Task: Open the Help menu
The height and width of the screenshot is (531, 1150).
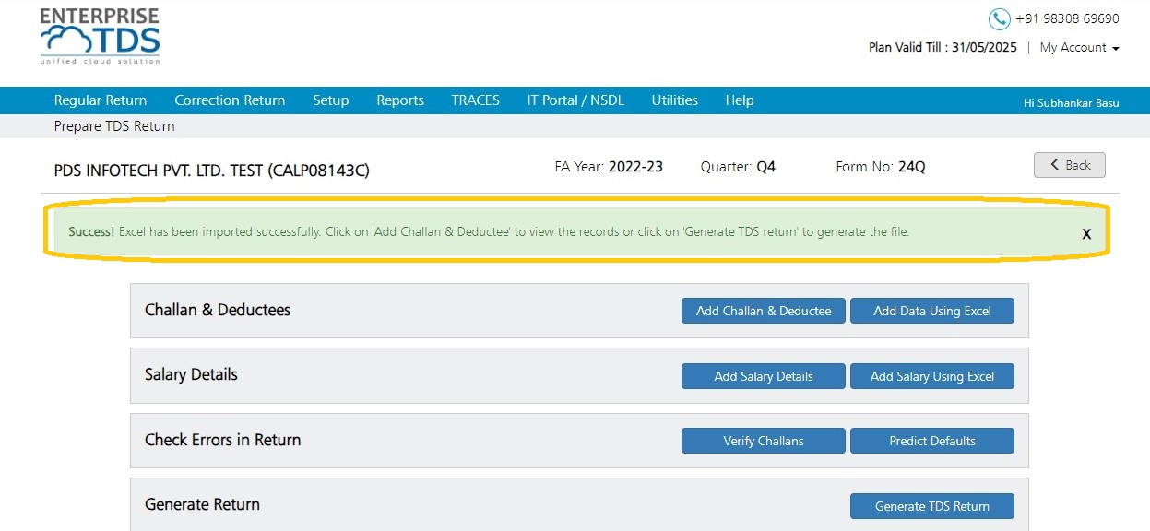Action: point(740,100)
